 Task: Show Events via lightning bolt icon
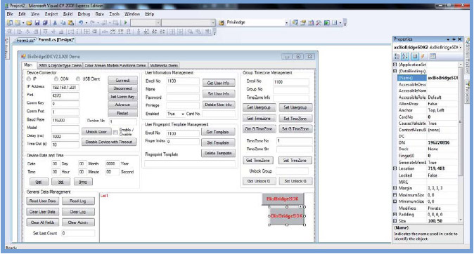click(x=423, y=56)
